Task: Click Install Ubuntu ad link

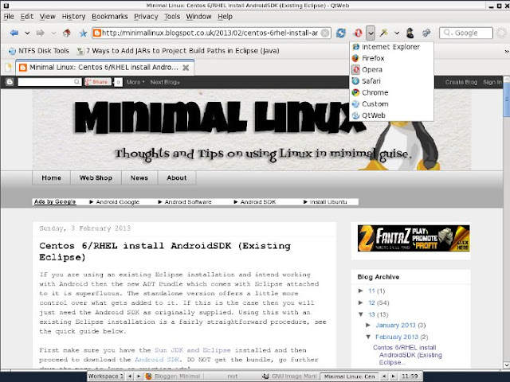Action: (325, 201)
